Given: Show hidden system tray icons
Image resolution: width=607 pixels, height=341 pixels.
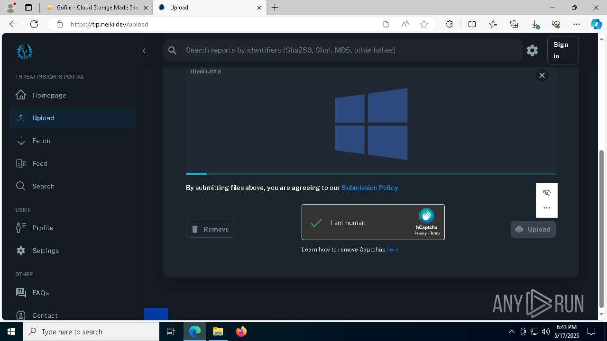Looking at the screenshot, I should click(511, 332).
